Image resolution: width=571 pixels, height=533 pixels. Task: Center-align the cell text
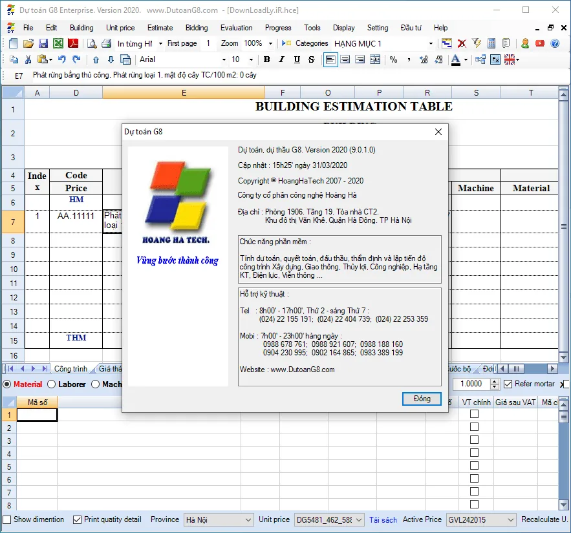click(345, 59)
